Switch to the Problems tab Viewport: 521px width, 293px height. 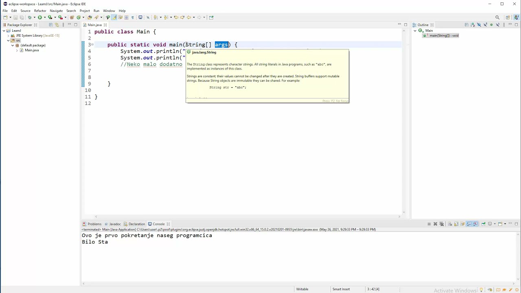click(92, 224)
